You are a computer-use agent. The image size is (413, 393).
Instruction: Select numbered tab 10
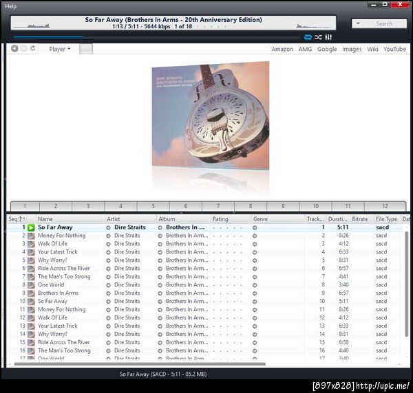click(x=315, y=206)
